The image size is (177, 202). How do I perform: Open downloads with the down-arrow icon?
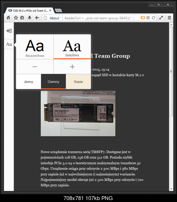tap(30, 18)
